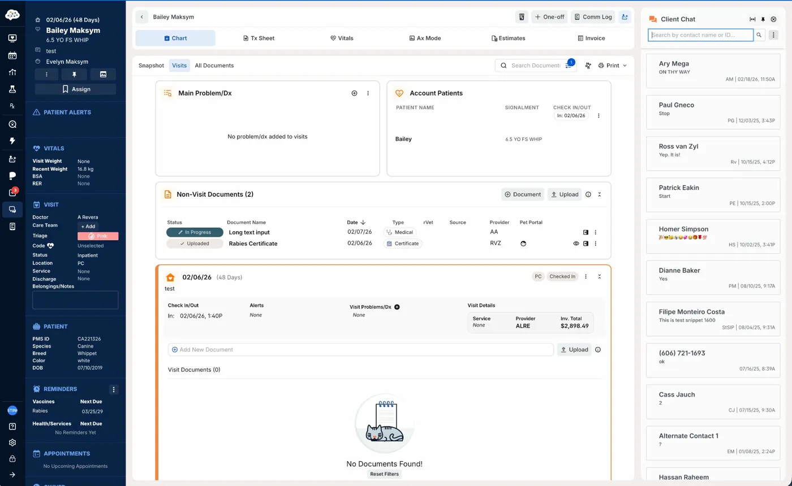Click the calendar icon in left sidebar

(12, 55)
